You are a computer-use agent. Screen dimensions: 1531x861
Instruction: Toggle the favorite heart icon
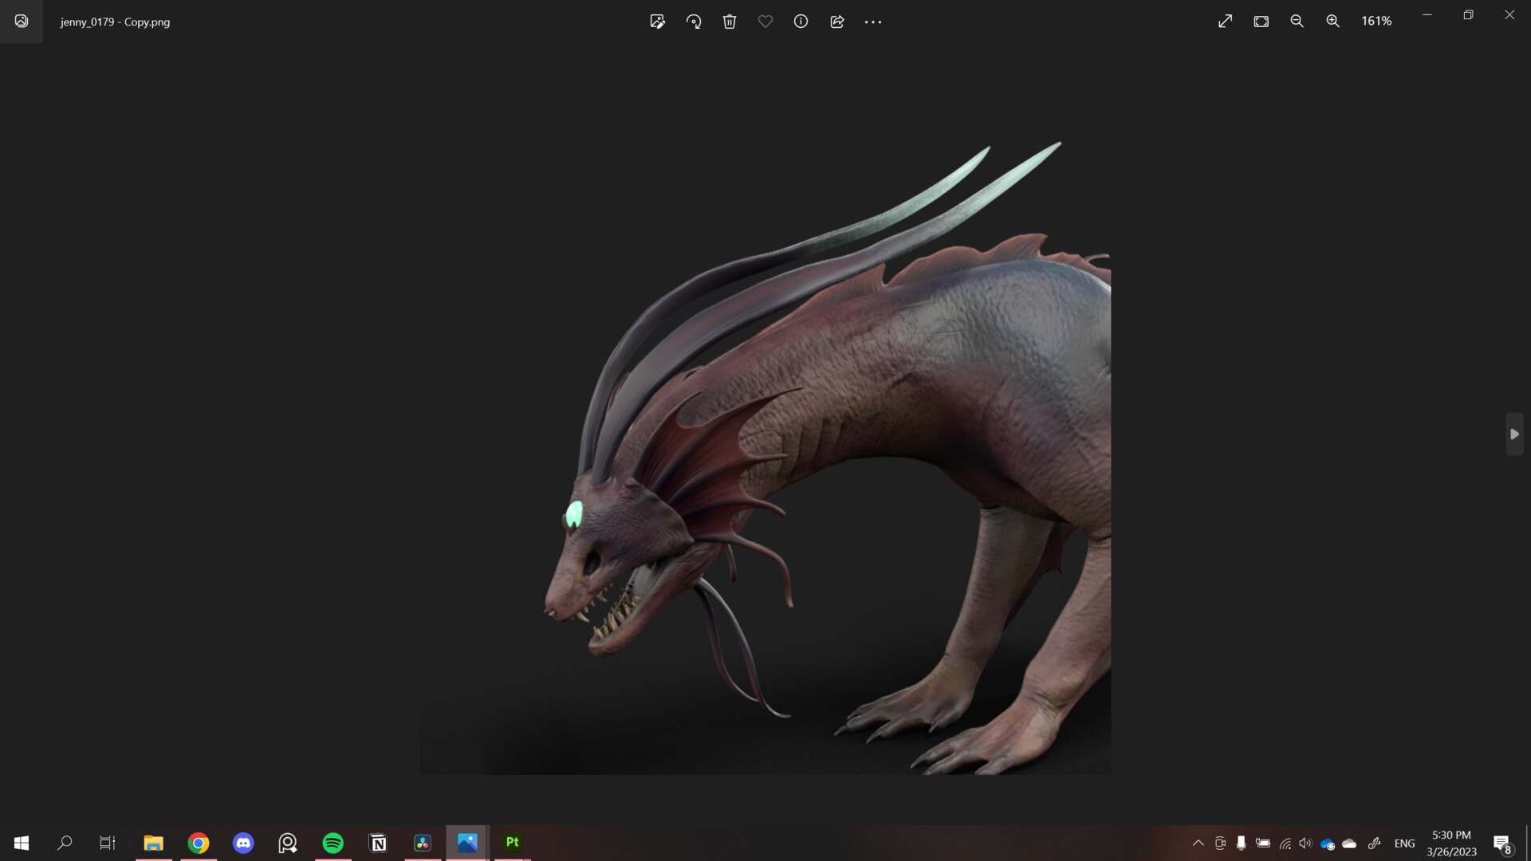click(765, 22)
